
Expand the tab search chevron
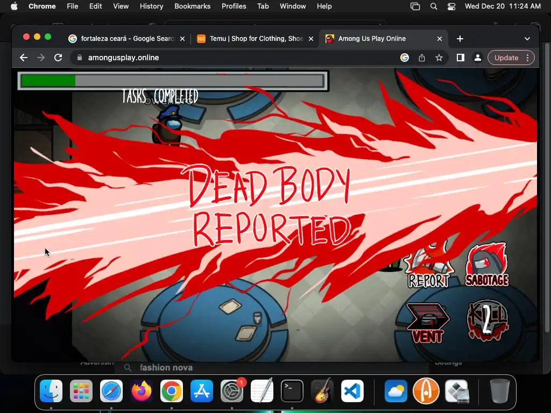527,39
